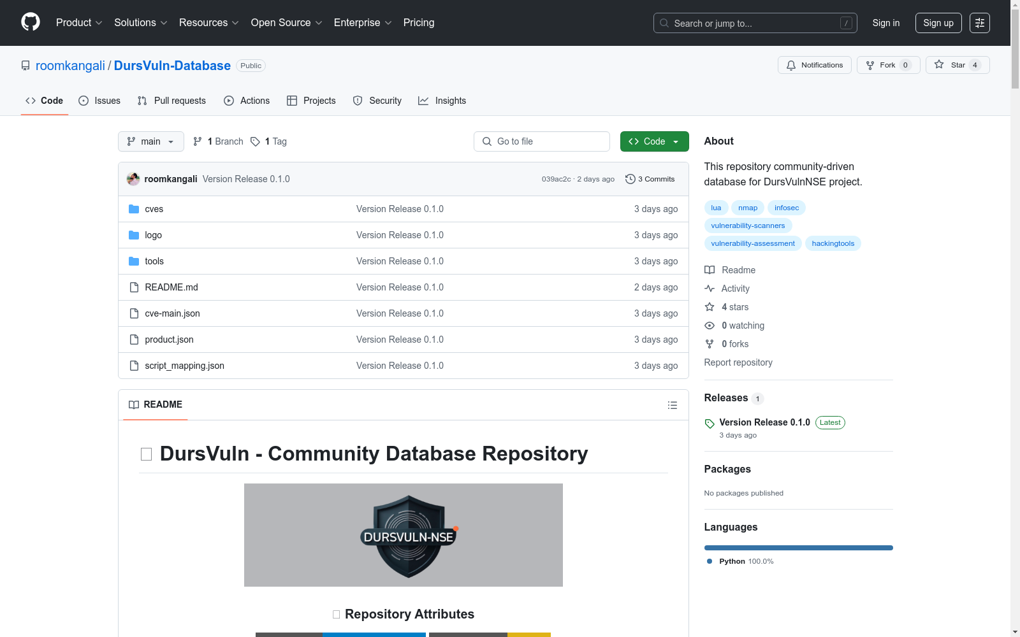Select the hackingtools topic tag
Screen dimensions: 1020x637
click(x=833, y=243)
